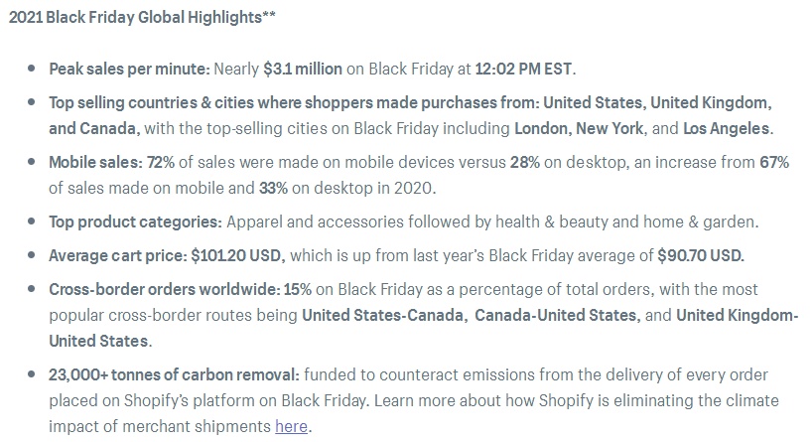
Task: Click the '$90.70 USD' average figure
Action: click(700, 255)
